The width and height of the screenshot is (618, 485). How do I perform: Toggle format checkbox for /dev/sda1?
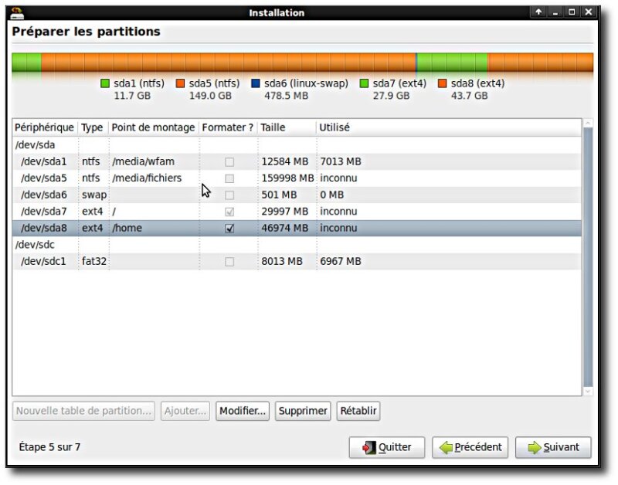pyautogui.click(x=229, y=162)
